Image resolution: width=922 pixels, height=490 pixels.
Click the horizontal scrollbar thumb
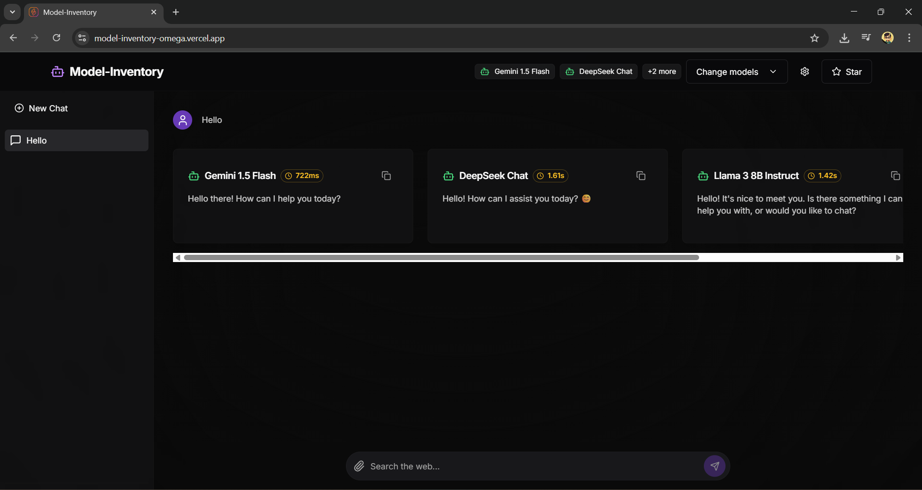tap(441, 258)
